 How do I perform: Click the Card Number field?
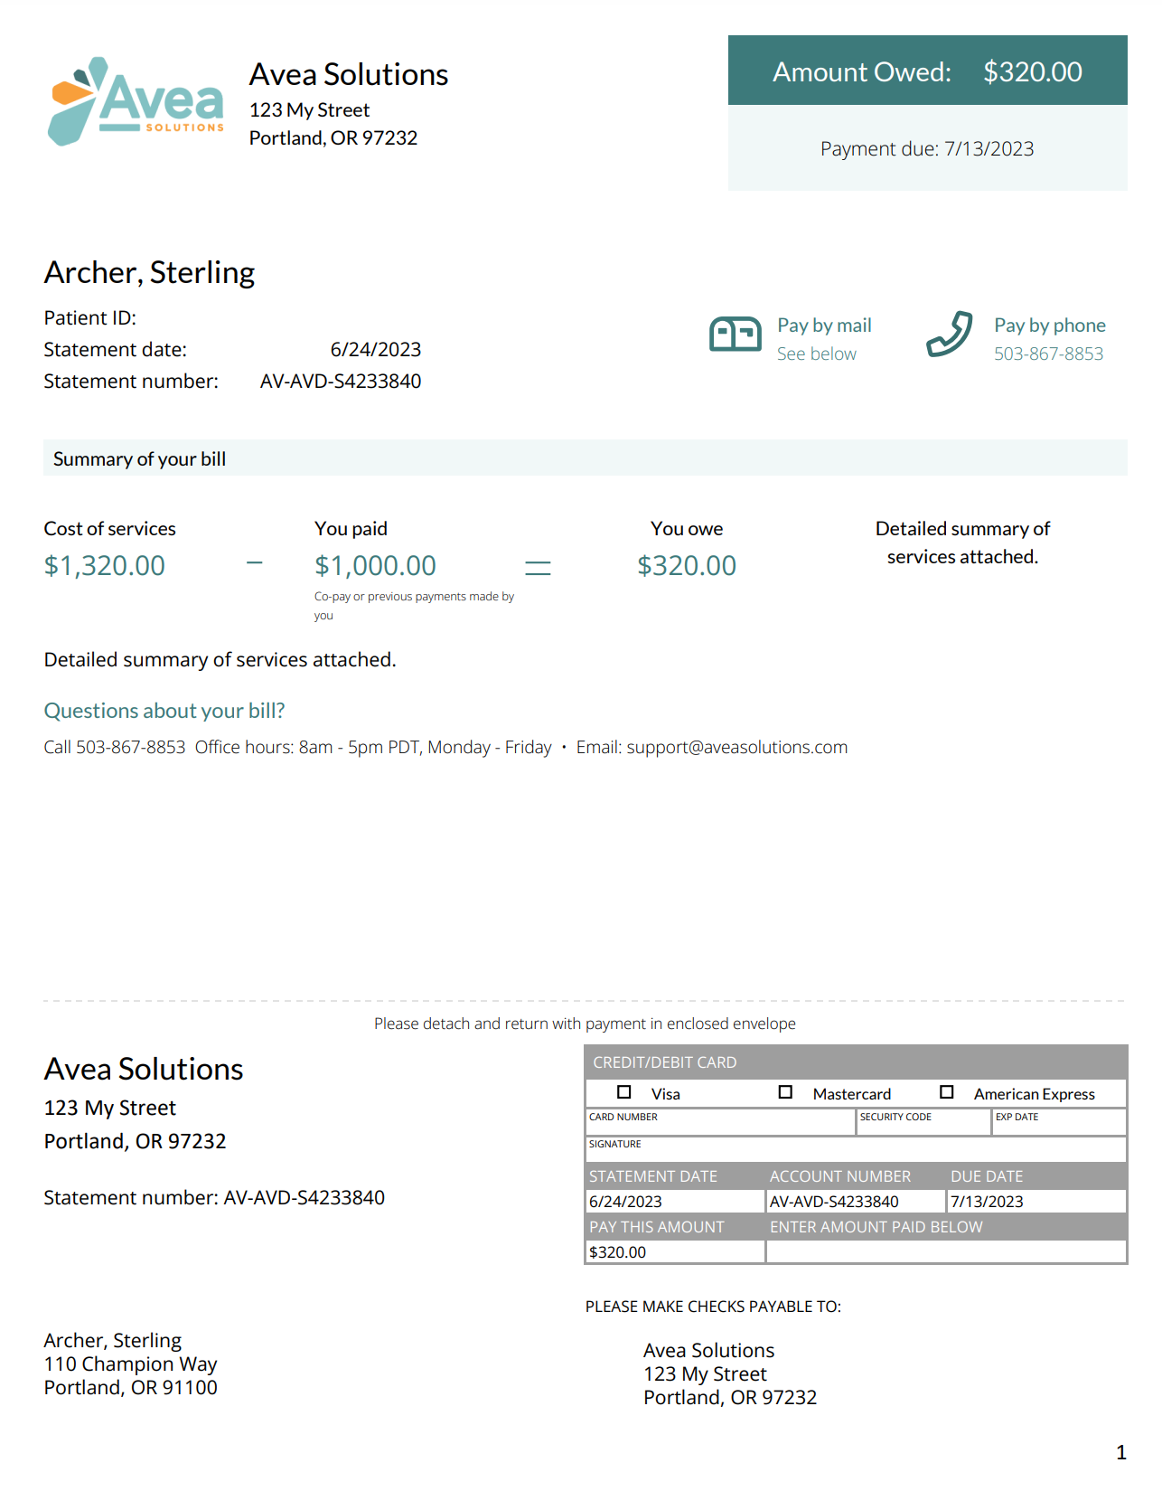point(720,1122)
